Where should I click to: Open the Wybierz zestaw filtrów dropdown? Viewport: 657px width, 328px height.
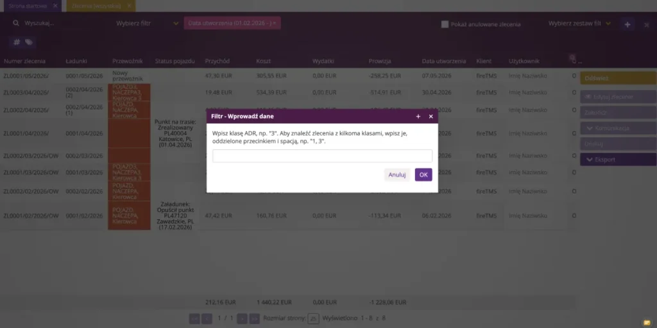click(579, 24)
